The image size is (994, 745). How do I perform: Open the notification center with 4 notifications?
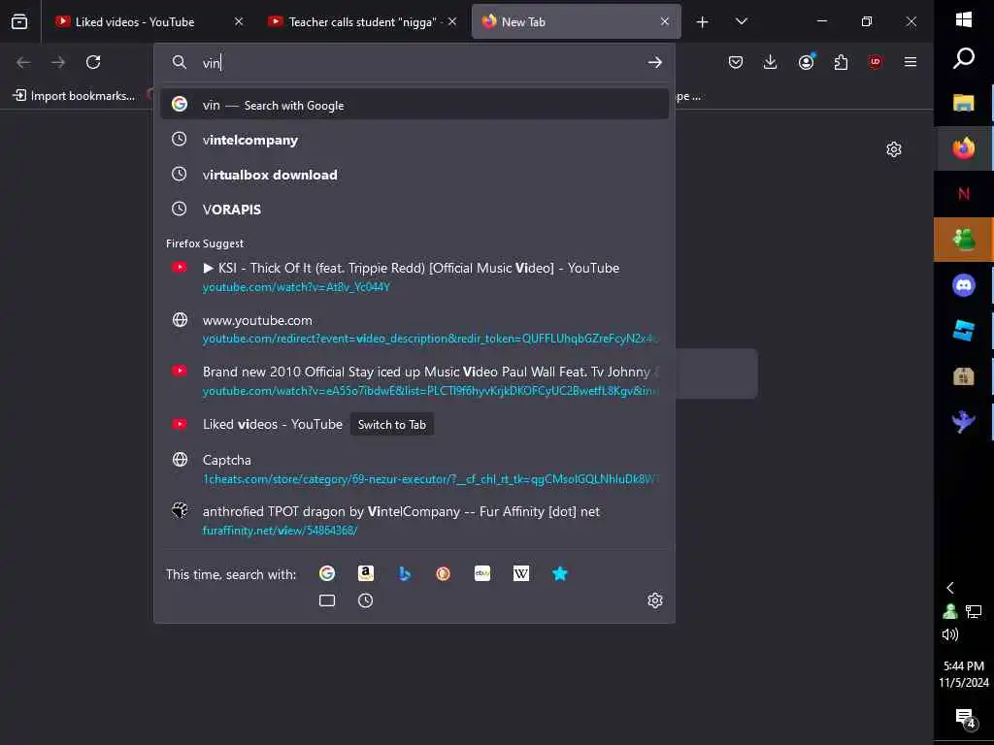(965, 719)
